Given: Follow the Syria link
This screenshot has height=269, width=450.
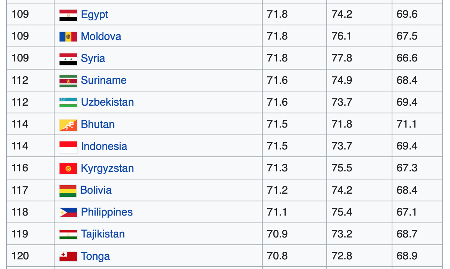Looking at the screenshot, I should coord(93,58).
